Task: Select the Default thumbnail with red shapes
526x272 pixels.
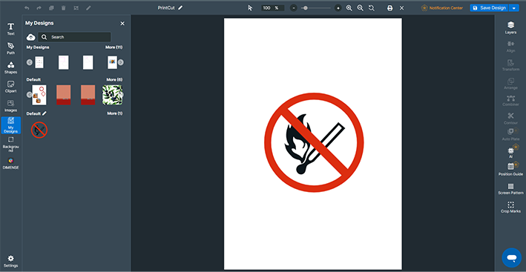Action: point(39,95)
